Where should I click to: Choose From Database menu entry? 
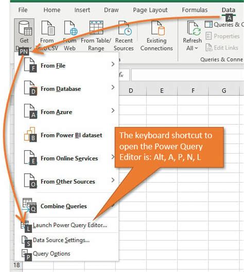pyautogui.click(x=66, y=88)
